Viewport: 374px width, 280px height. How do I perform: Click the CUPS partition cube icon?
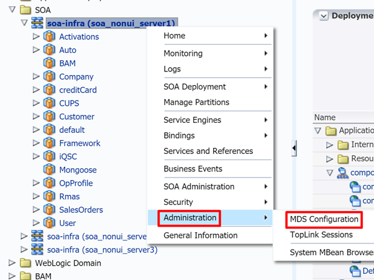49,103
